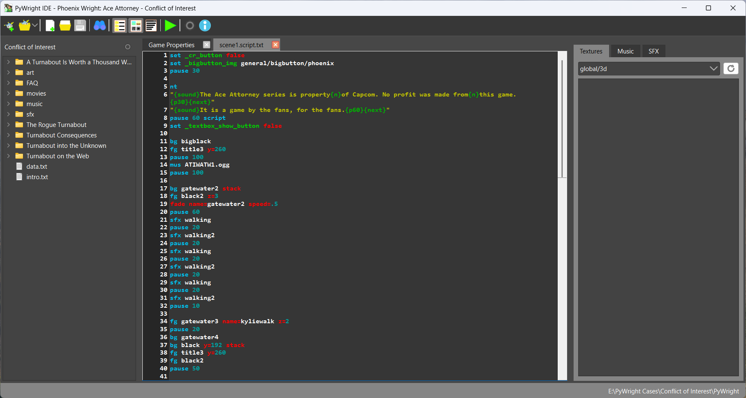This screenshot has width=746, height=398.
Task: Select the scene1.script.txt tab
Action: 241,45
